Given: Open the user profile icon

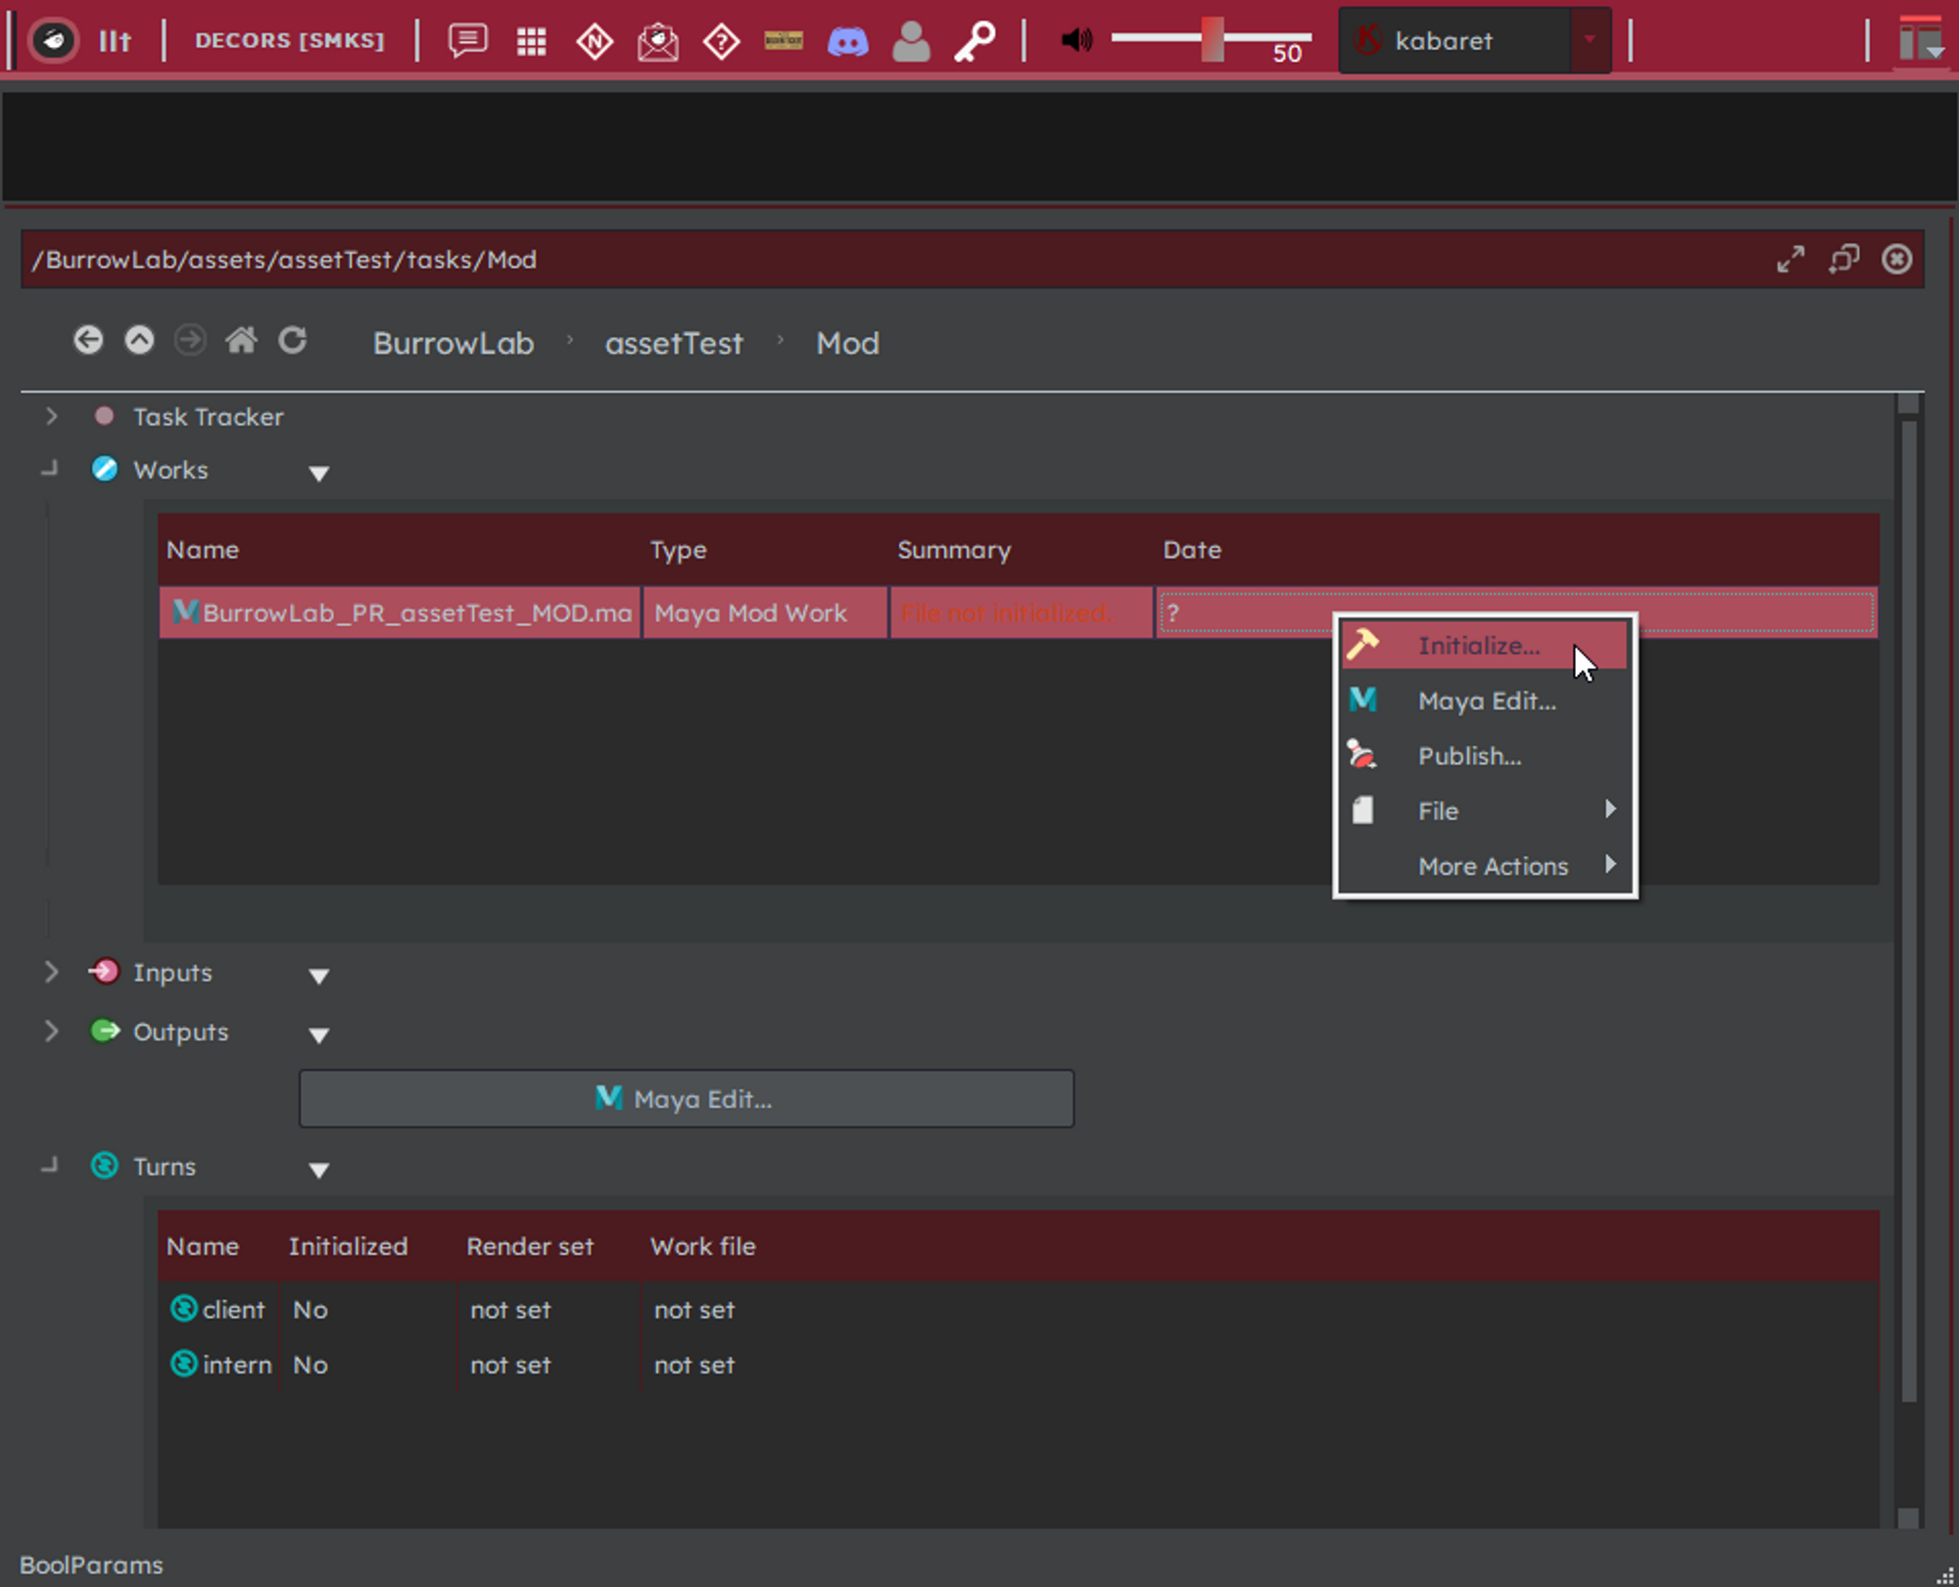Looking at the screenshot, I should [912, 41].
